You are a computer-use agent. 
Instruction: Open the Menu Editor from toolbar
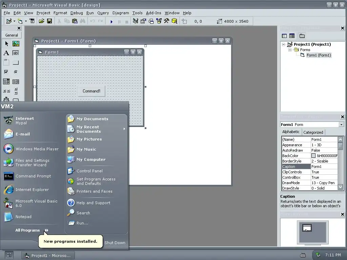click(x=32, y=21)
